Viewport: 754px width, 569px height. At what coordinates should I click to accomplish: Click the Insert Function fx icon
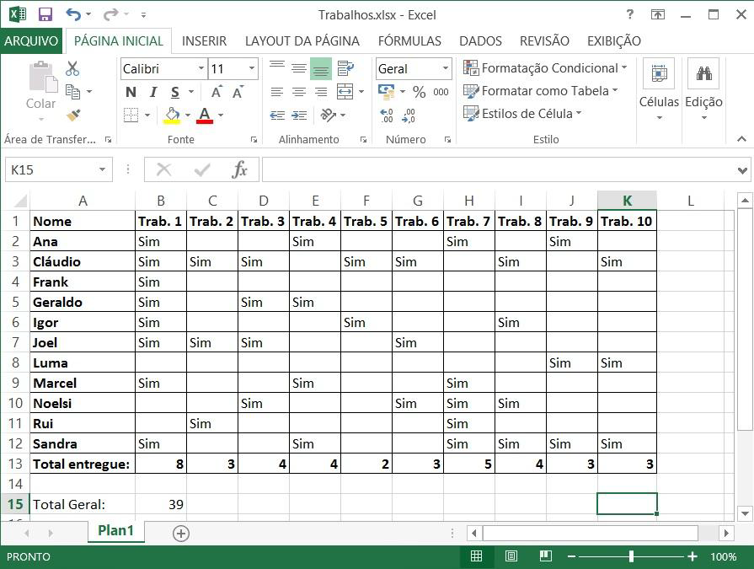pos(240,169)
